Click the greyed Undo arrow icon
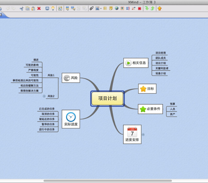 [x=8, y=8]
